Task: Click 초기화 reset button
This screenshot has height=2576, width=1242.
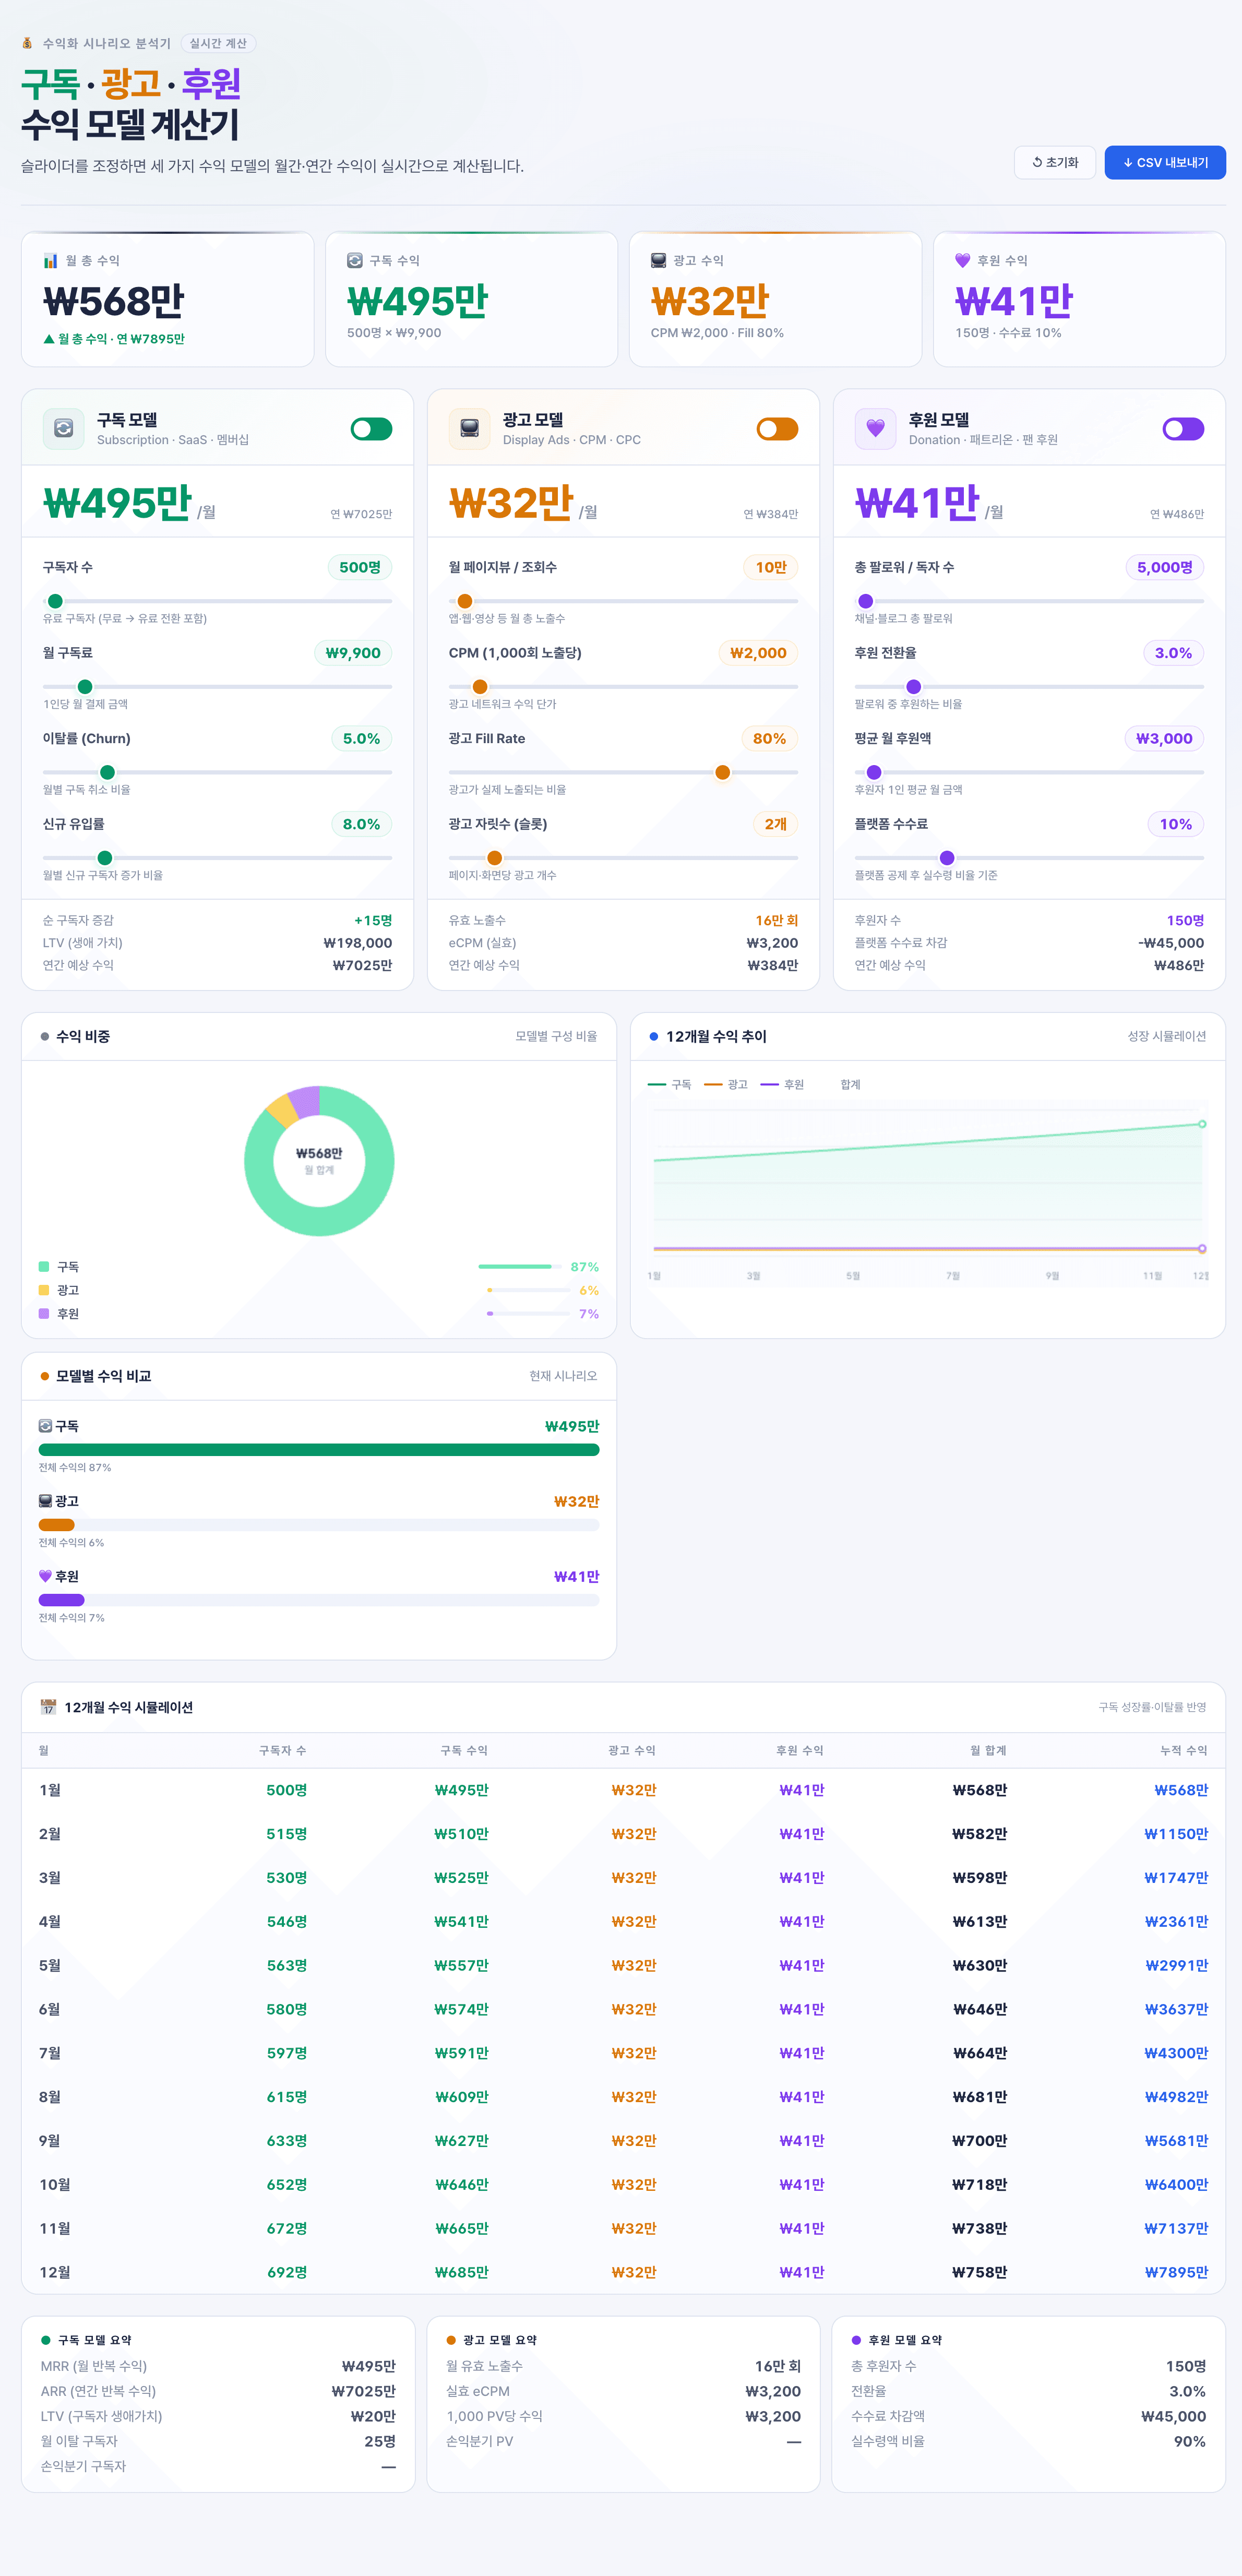Action: click(x=1055, y=163)
